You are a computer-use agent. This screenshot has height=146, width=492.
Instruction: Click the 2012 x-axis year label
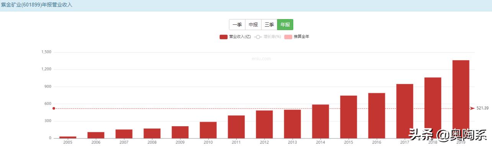click(x=264, y=142)
